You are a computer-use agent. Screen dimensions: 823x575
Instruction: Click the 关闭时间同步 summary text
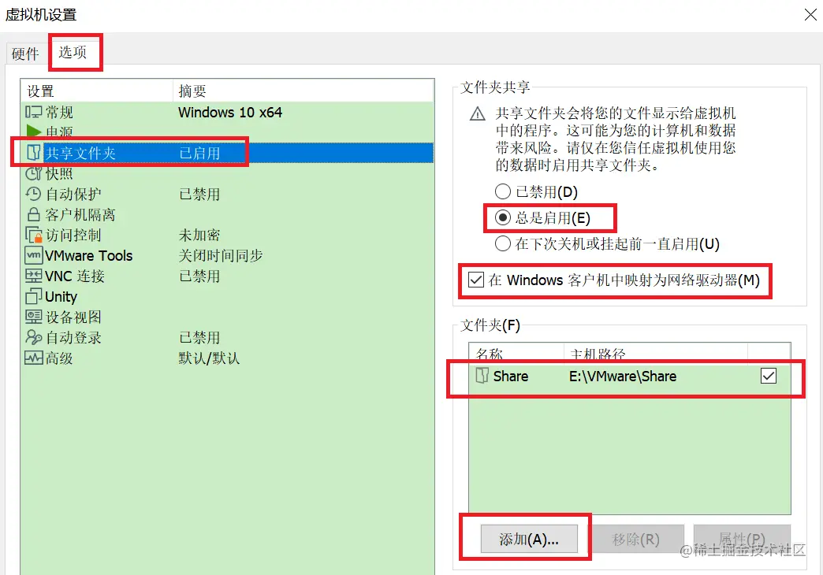[x=221, y=255]
